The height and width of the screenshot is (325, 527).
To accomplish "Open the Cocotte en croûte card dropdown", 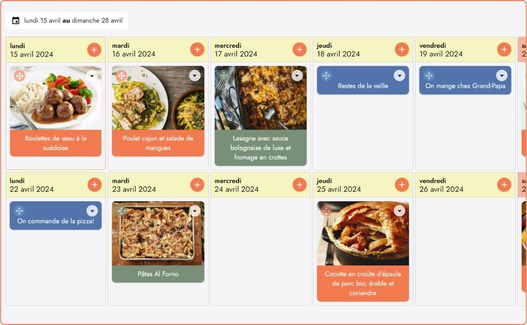I will (399, 211).
